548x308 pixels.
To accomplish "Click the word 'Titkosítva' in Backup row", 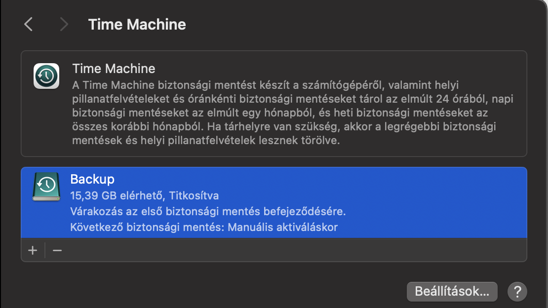I will tap(194, 195).
